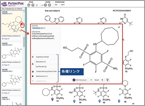
Task: Click compound 12 label in document
Action: tap(126, 72)
